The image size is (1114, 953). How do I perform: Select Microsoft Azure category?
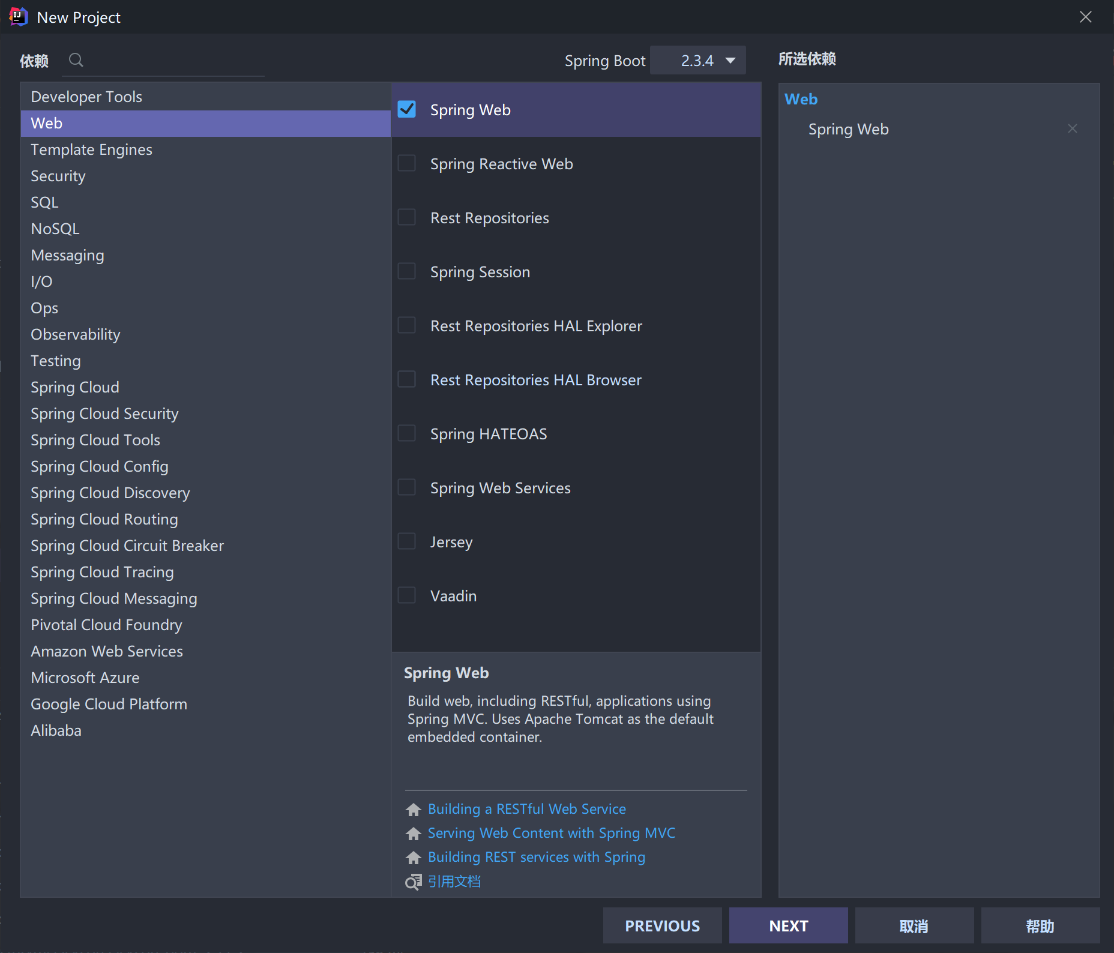click(x=205, y=678)
